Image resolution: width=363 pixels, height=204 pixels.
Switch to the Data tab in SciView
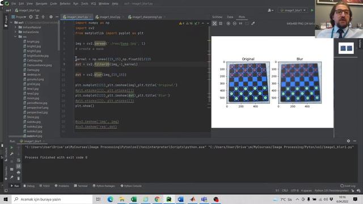pos(230,17)
